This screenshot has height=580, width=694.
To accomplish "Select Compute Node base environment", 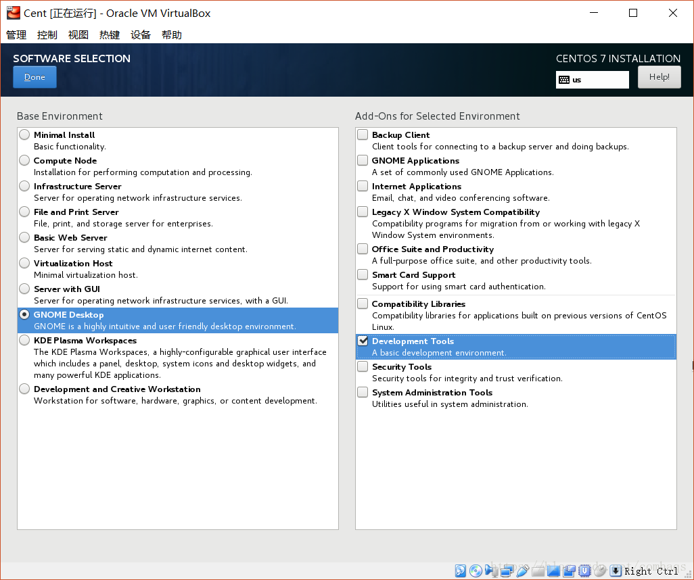I will pos(24,160).
